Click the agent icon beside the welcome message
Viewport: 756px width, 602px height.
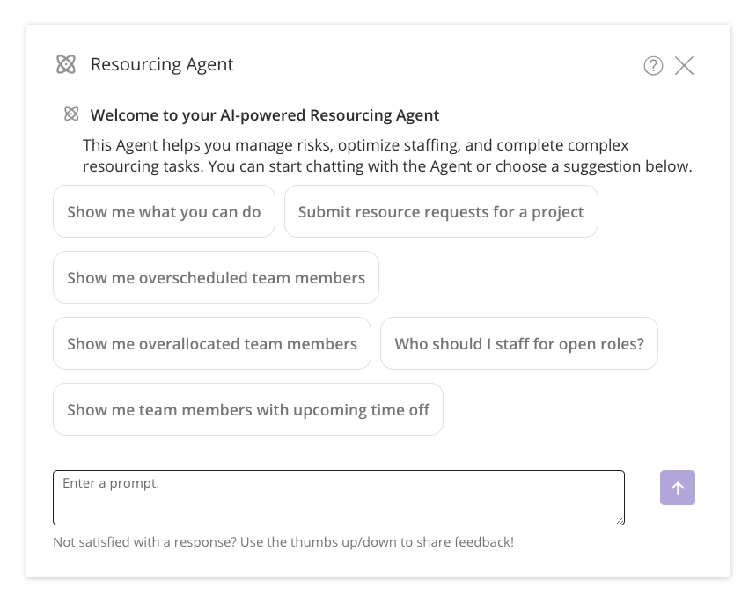(71, 114)
